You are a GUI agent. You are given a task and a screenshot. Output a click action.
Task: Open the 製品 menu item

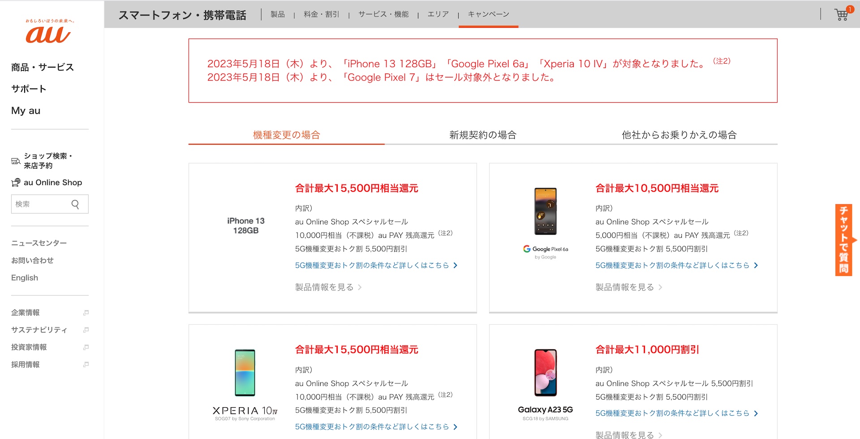pos(278,14)
